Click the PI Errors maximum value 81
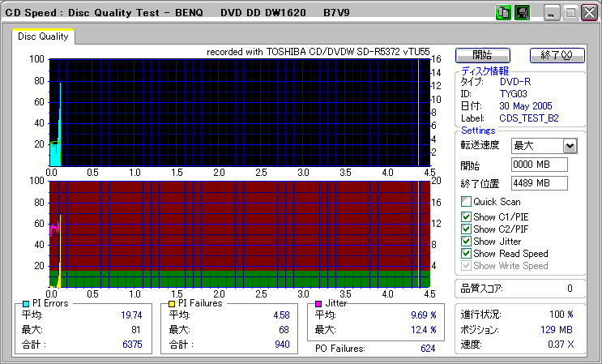The image size is (602, 364). (x=135, y=330)
